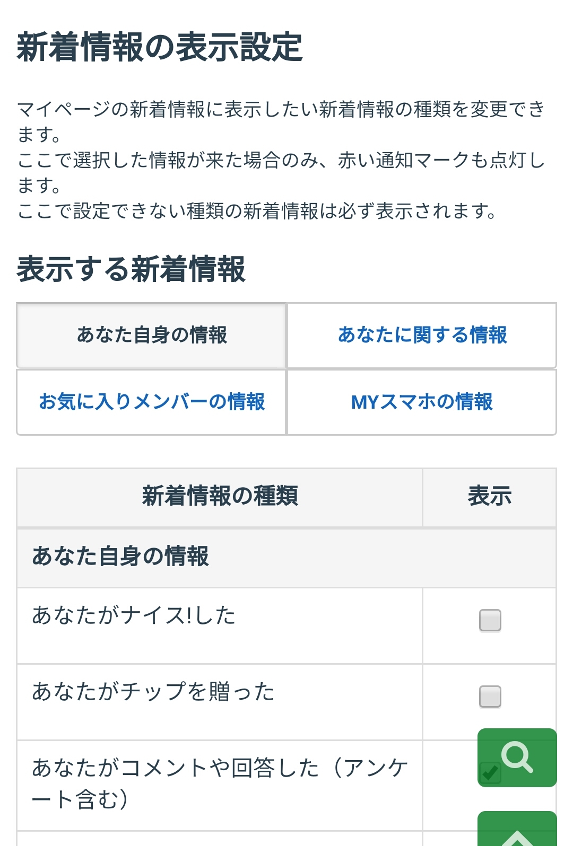Click the 表示する新着情報 section heading
The image size is (573, 846).
pyautogui.click(x=131, y=269)
